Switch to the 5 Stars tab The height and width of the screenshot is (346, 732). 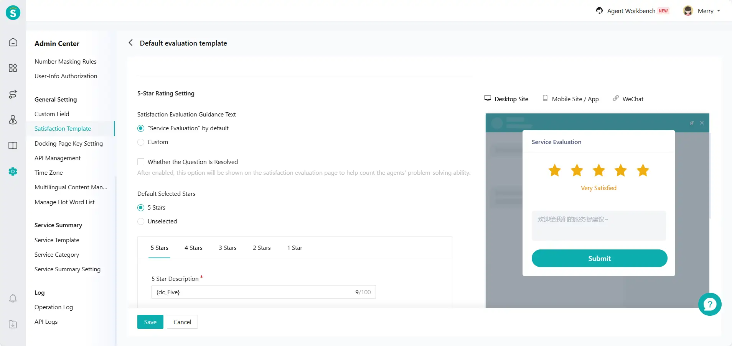(x=159, y=248)
